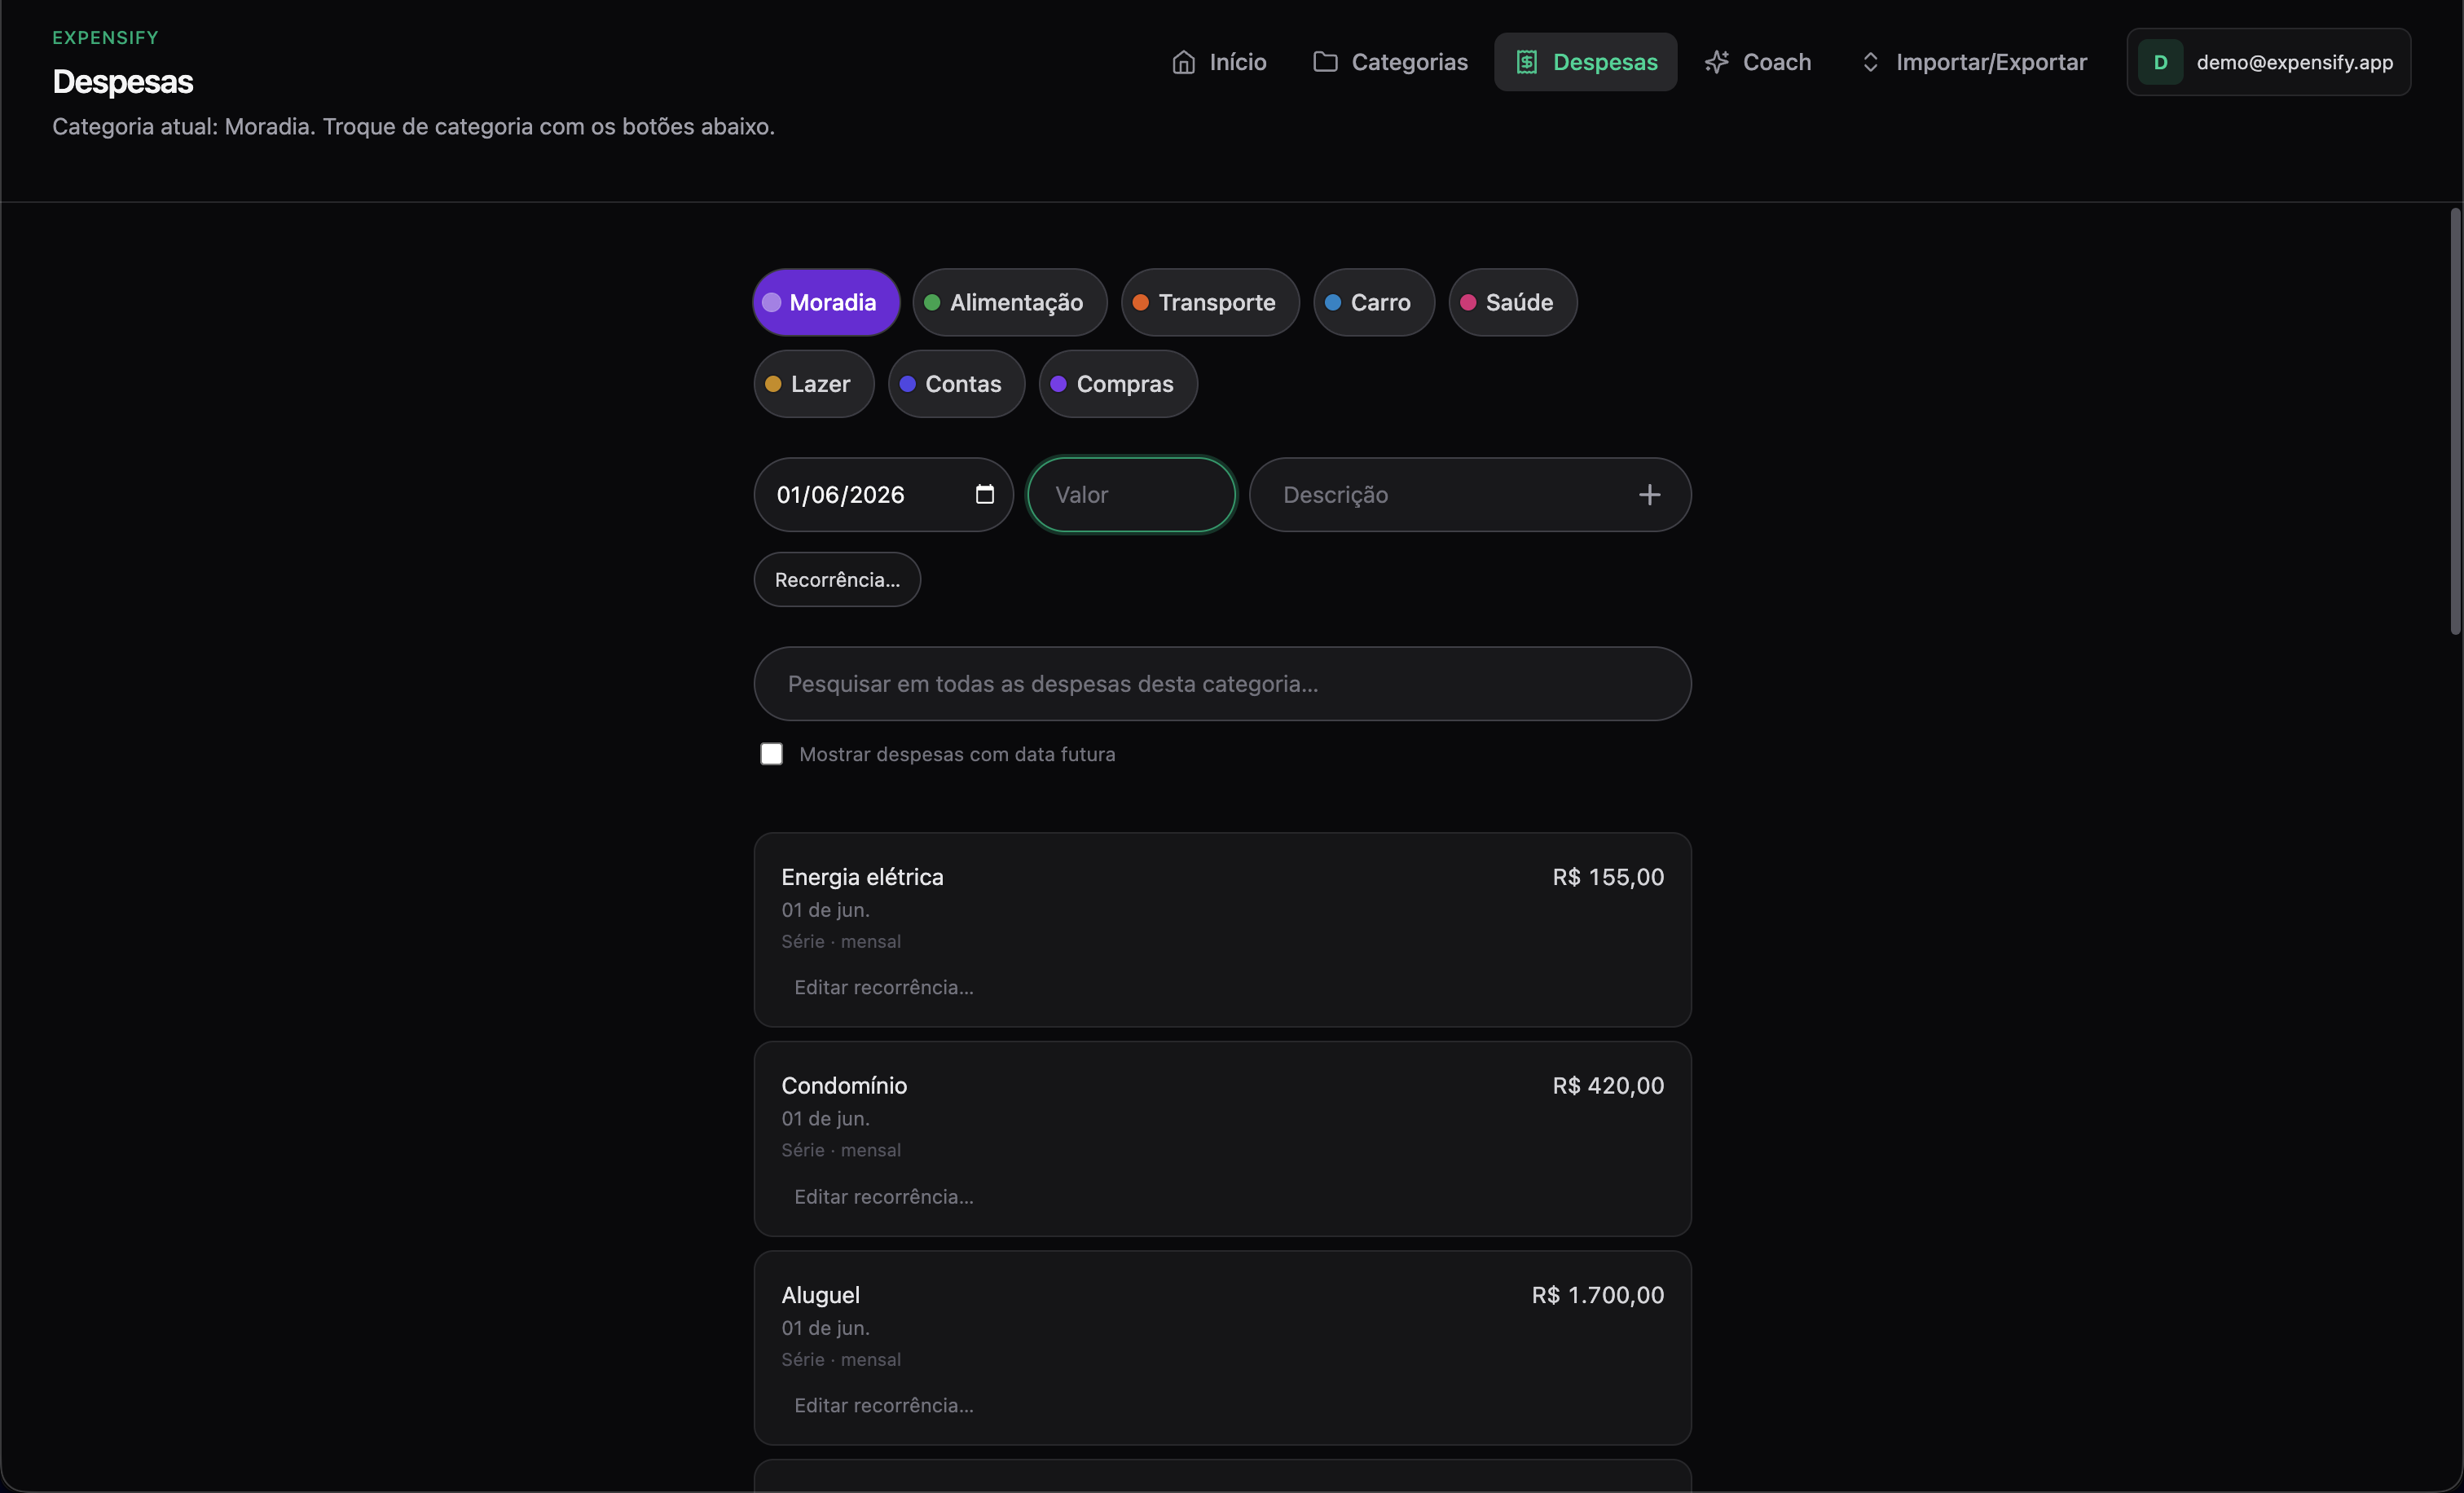This screenshot has height=1493, width=2464.
Task: Click the Energia elétrica expense title
Action: [862, 877]
